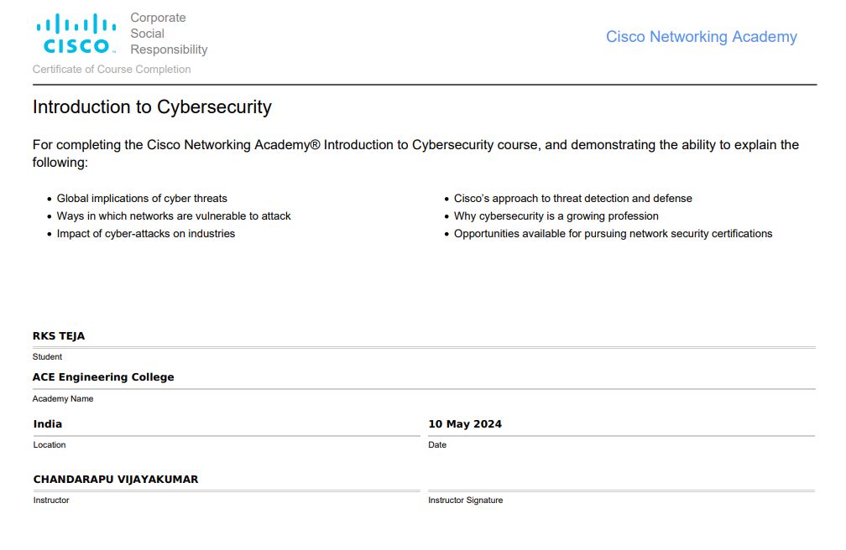Click the Global implications of cyber threats bullet
This screenshot has height=550, width=846.
point(142,199)
